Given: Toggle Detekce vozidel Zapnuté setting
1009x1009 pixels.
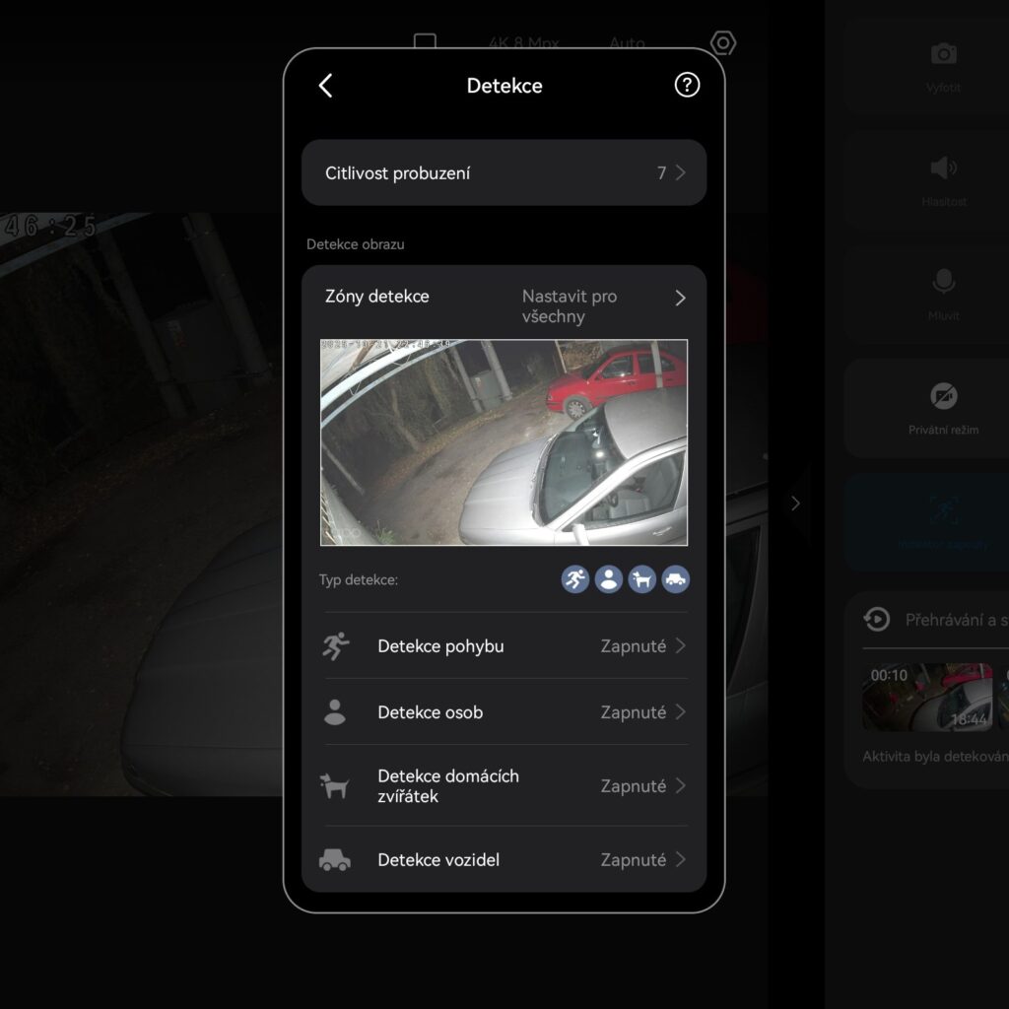Looking at the screenshot, I should click(x=634, y=860).
